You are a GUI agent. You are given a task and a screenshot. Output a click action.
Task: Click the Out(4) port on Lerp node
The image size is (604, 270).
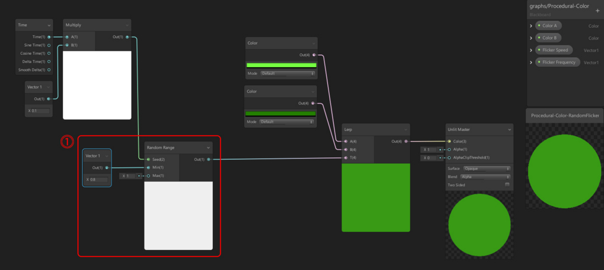tap(406, 141)
